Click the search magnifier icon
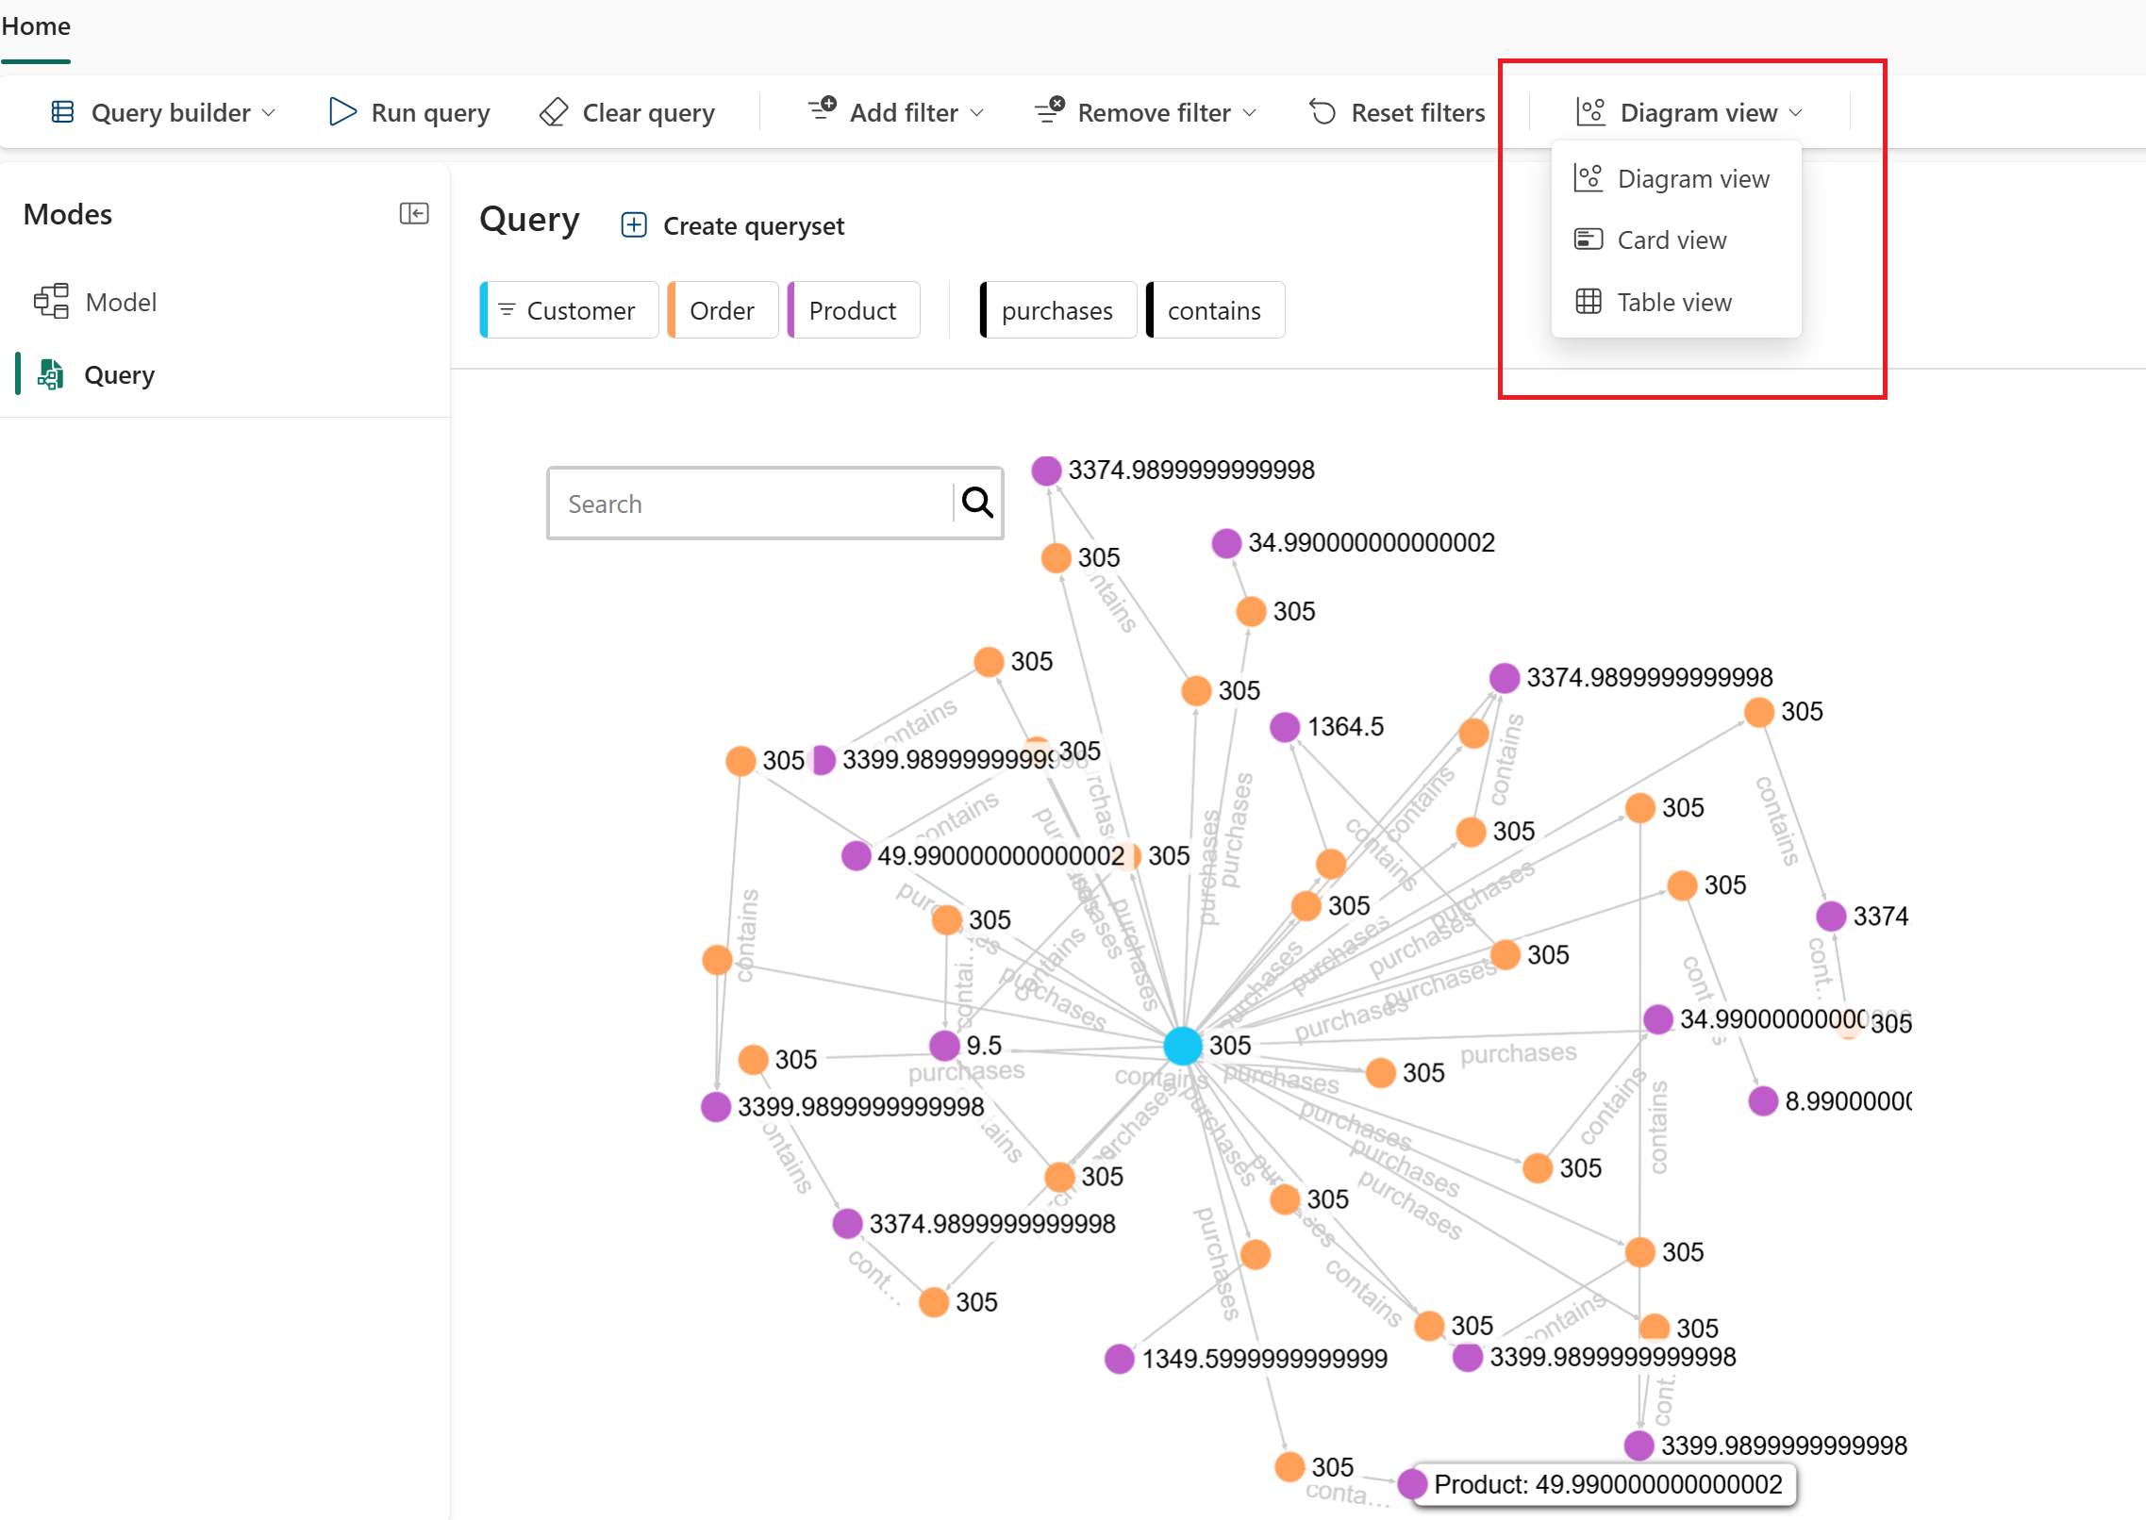Viewport: 2146px width, 1520px height. 977,503
